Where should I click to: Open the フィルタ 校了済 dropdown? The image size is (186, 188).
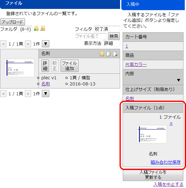pyautogui.click(x=107, y=29)
